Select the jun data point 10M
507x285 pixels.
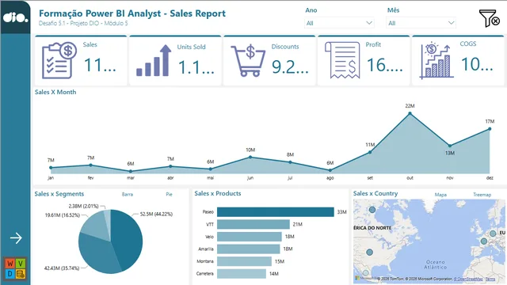pyautogui.click(x=250, y=158)
